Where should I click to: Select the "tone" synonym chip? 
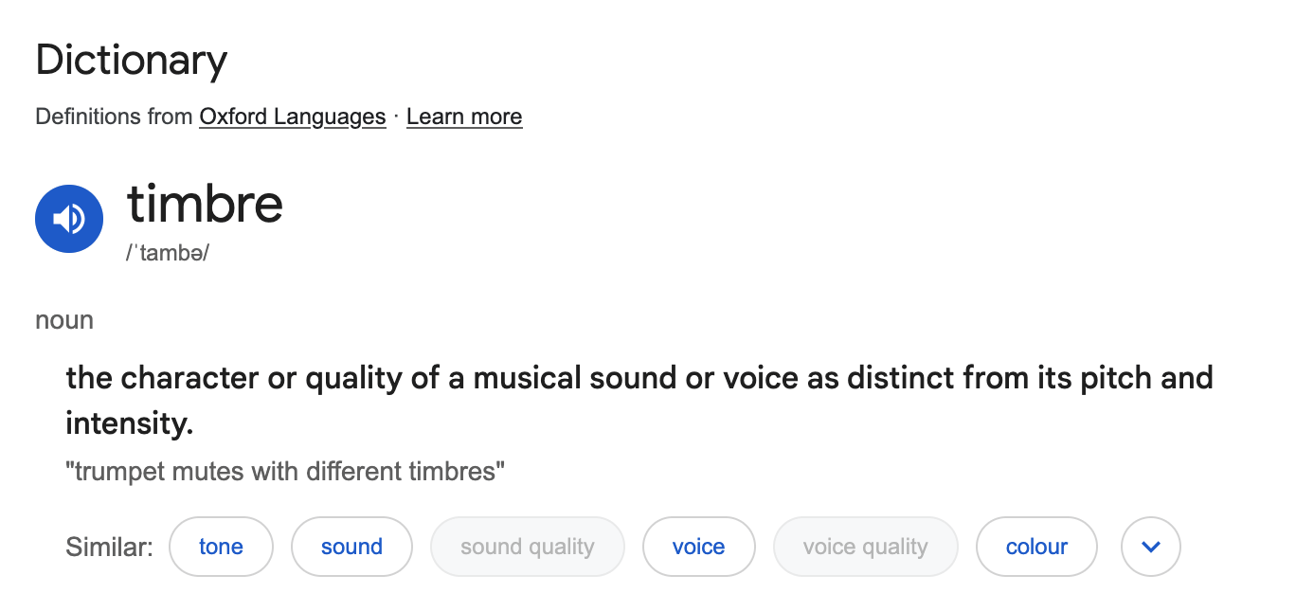pos(221,547)
